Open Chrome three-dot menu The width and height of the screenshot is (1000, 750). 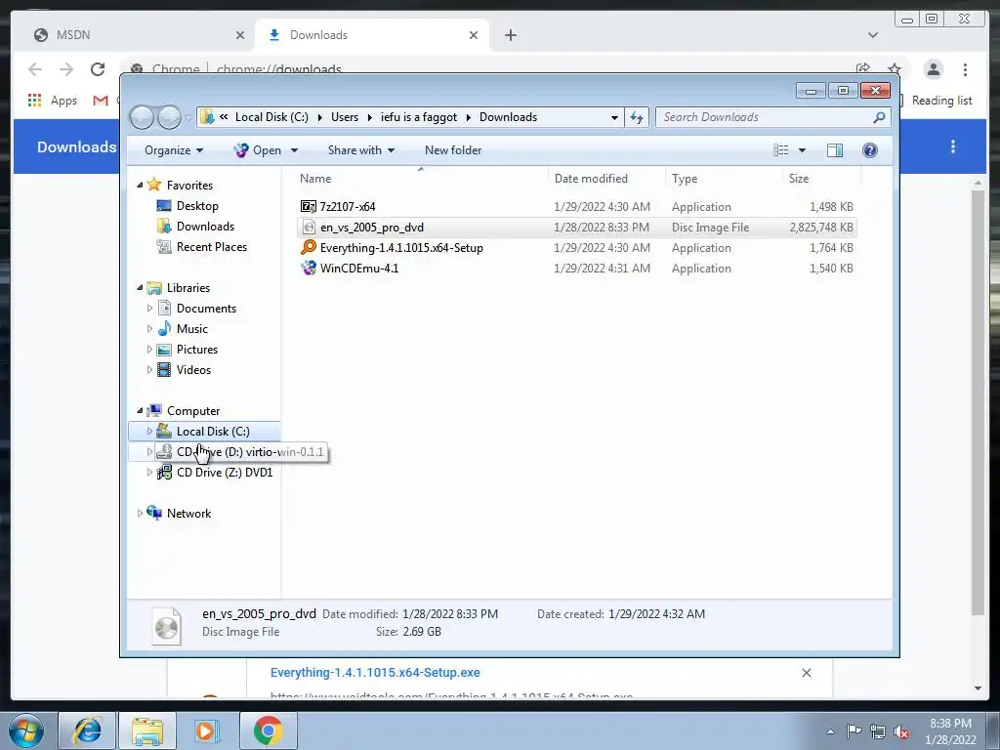965,69
